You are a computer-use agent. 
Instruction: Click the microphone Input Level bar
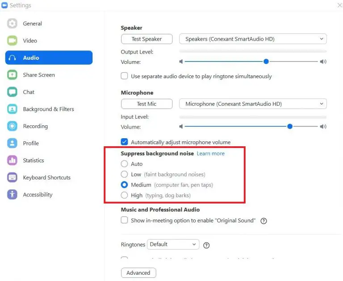253,117
